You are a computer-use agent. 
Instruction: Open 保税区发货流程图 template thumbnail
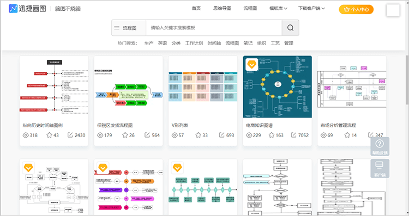click(x=128, y=87)
